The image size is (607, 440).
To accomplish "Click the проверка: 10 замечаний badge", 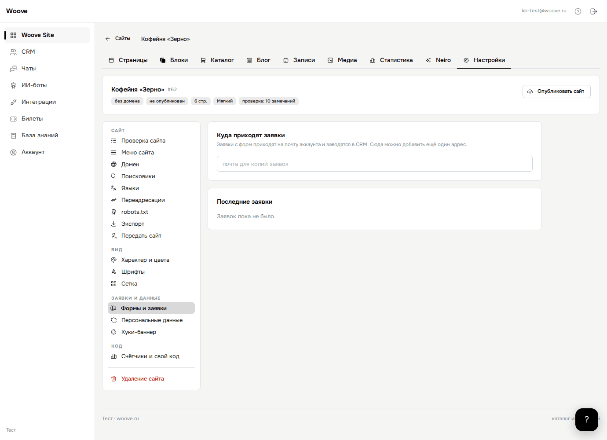I will [269, 101].
